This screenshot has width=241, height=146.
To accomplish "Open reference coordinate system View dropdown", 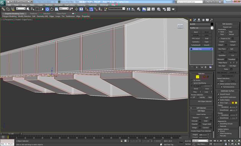I will tap(64, 9).
